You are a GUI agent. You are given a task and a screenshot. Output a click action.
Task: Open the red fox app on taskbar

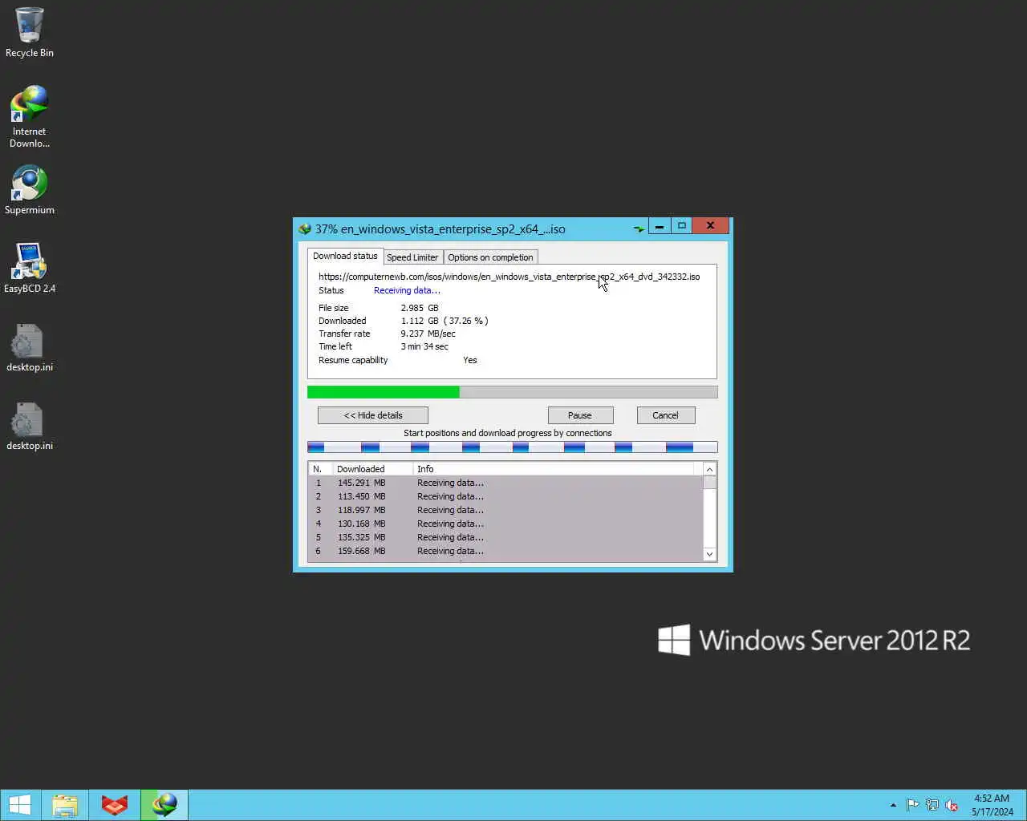coord(115,805)
